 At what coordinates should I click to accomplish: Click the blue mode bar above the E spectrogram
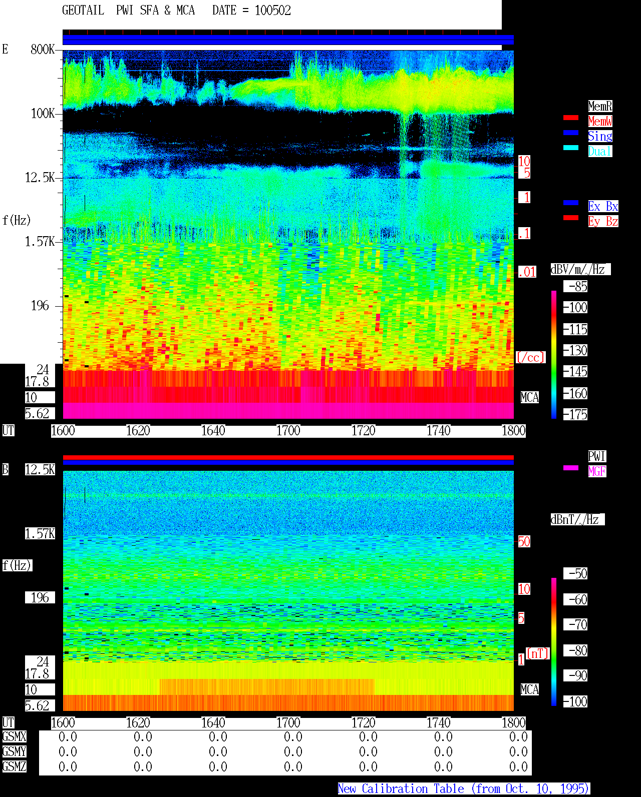pyautogui.click(x=288, y=40)
